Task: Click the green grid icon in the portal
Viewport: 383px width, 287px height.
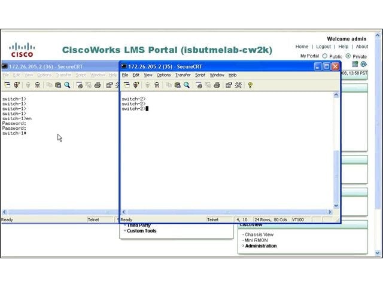Action: click(355, 64)
